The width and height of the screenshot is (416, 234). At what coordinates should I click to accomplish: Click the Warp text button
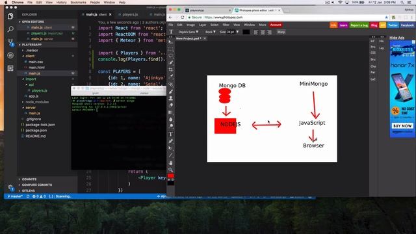point(281,32)
